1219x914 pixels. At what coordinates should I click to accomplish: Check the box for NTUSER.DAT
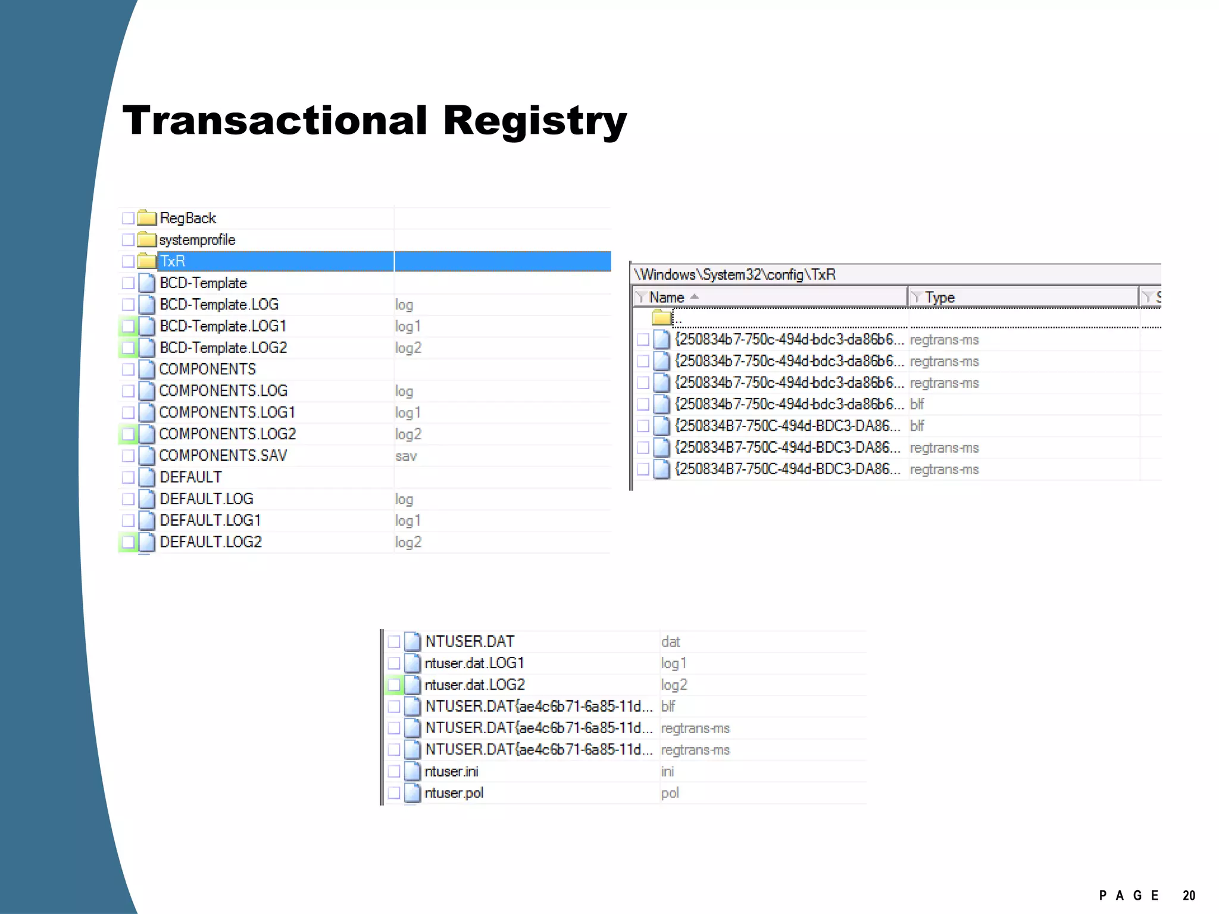(394, 641)
